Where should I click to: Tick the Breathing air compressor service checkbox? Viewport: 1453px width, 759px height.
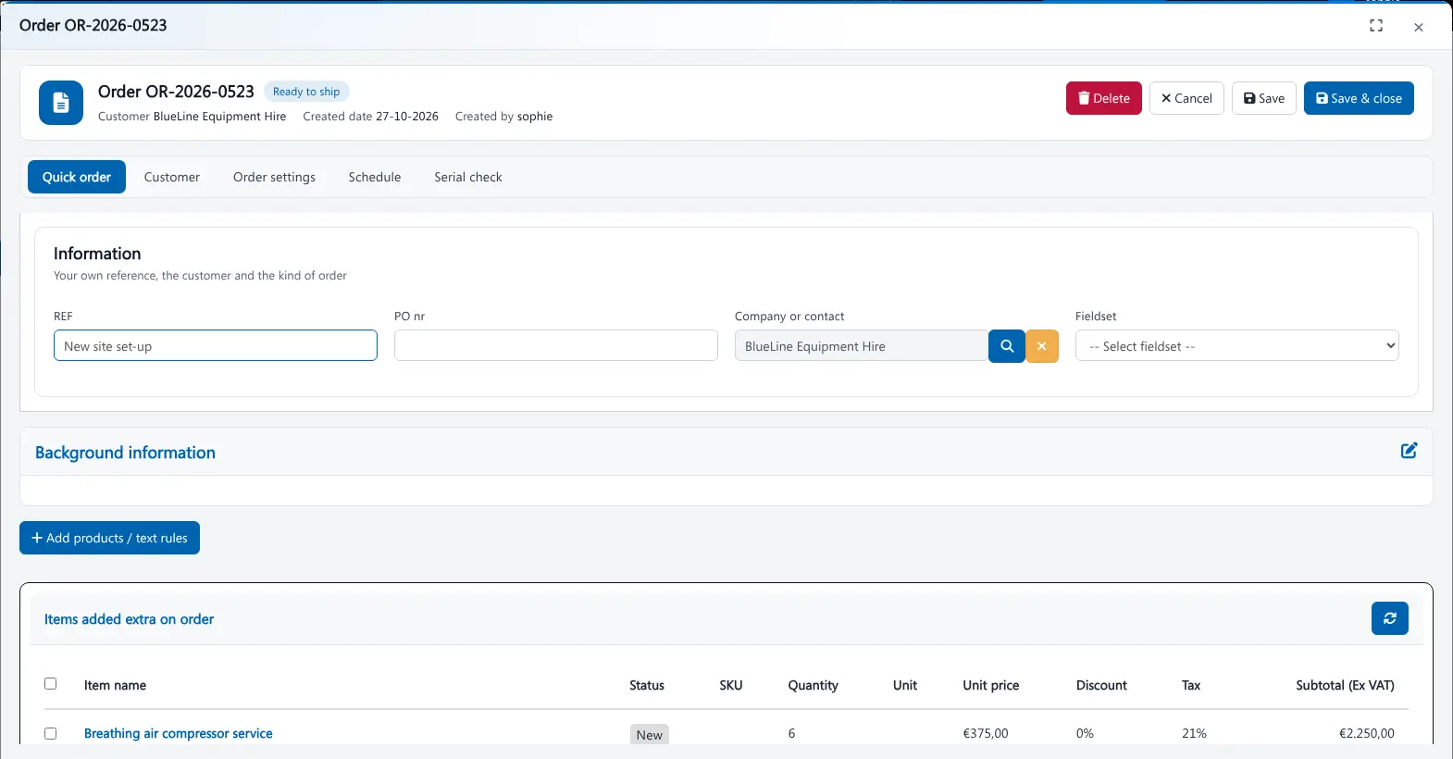[x=51, y=733]
